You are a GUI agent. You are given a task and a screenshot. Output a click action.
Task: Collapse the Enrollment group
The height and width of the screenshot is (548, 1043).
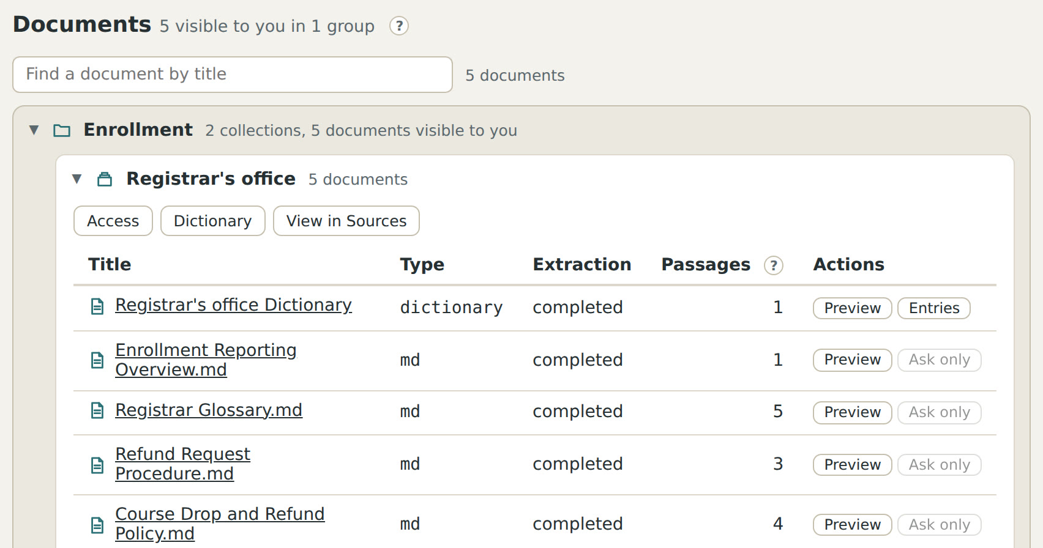pyautogui.click(x=34, y=130)
